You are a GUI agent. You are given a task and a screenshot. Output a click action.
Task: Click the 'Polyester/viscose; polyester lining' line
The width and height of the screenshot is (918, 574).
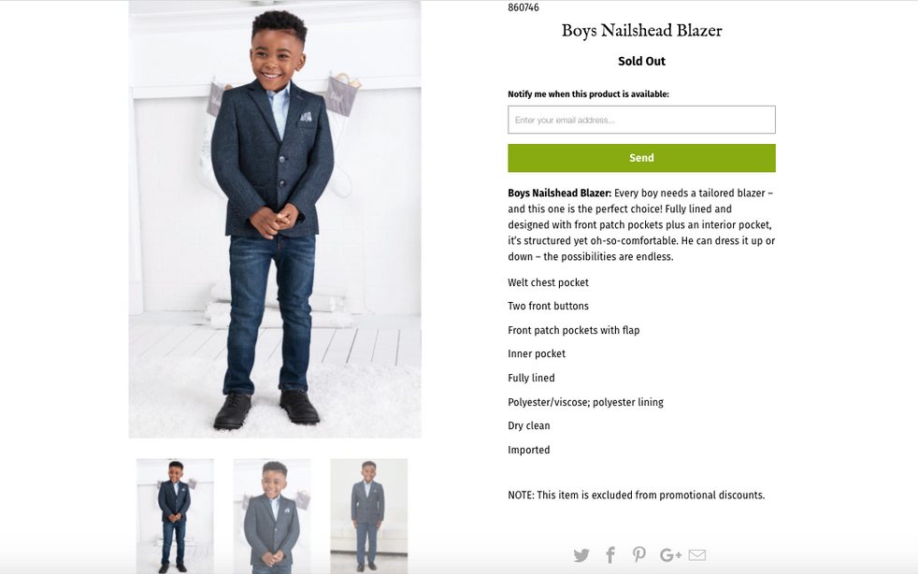[585, 403]
